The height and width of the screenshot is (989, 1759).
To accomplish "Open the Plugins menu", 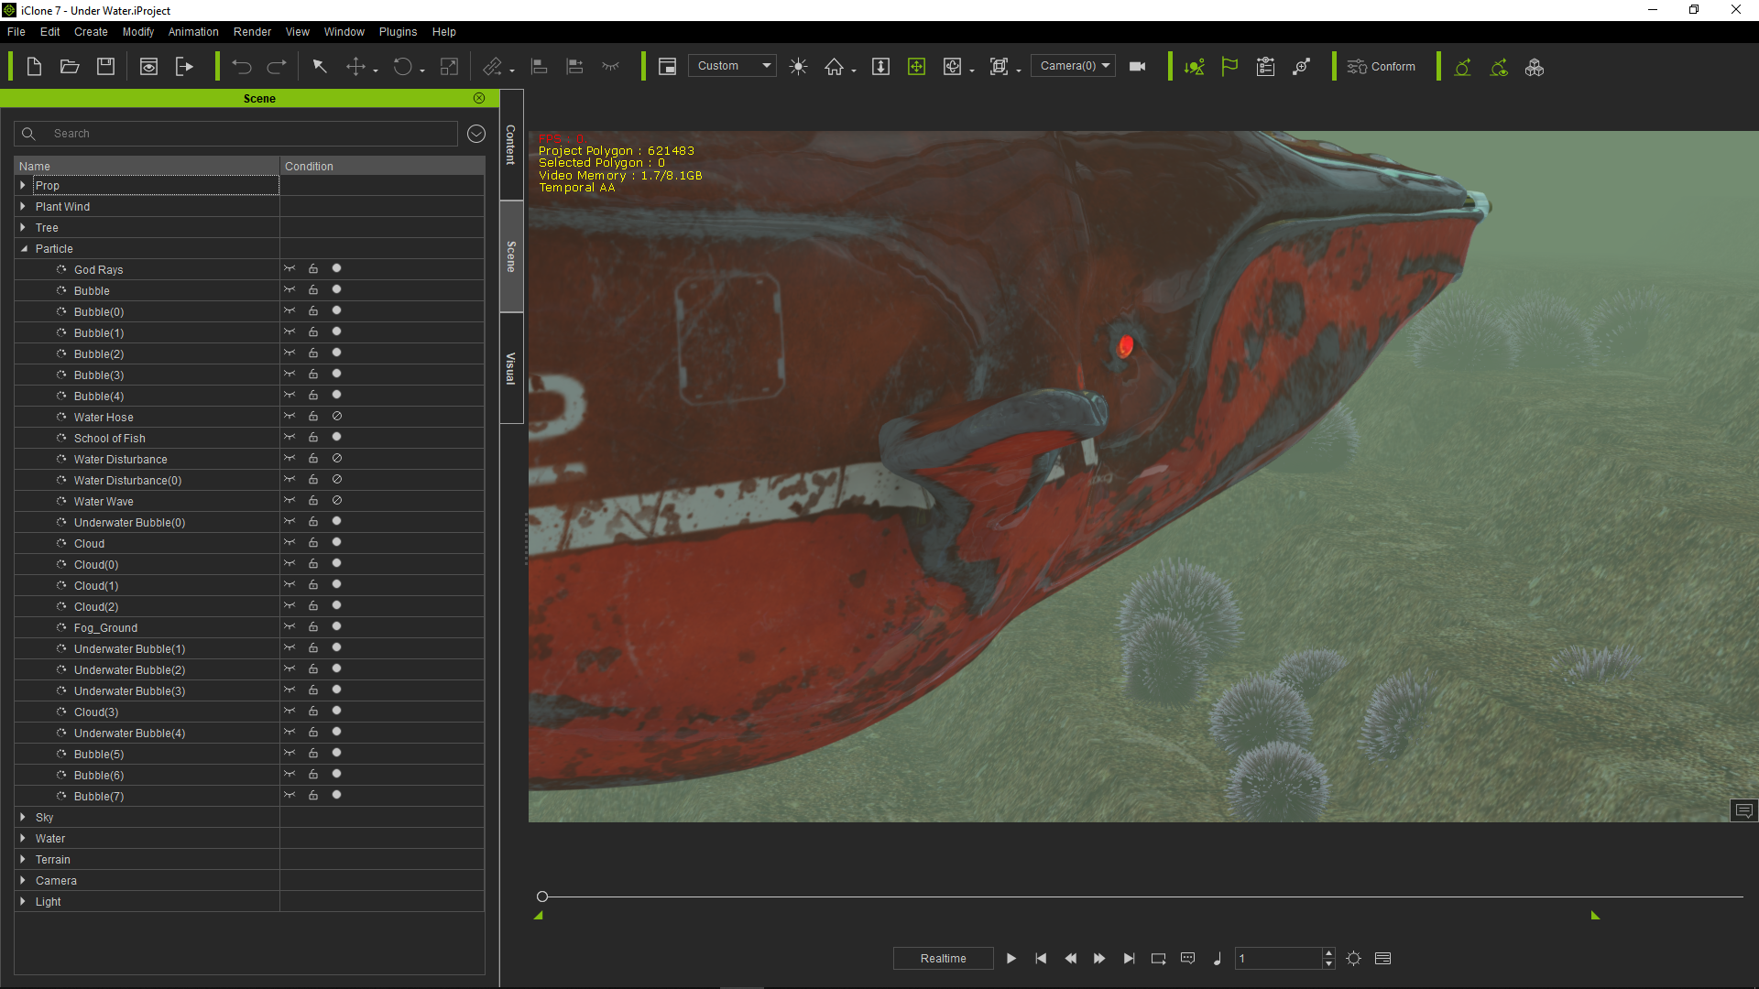I will click(x=398, y=31).
